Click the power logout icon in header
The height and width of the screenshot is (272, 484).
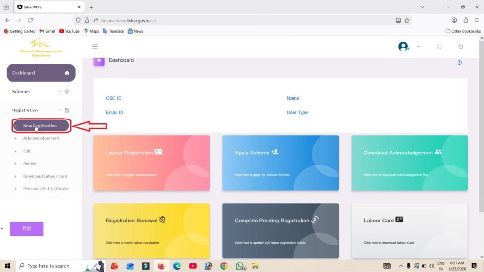point(459,46)
